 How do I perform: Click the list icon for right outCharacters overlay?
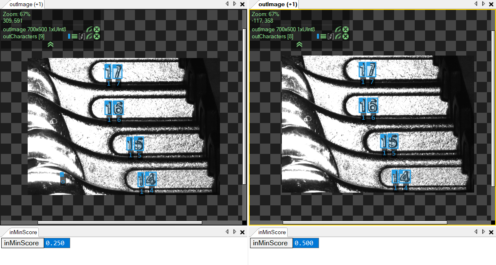pyautogui.click(x=324, y=36)
